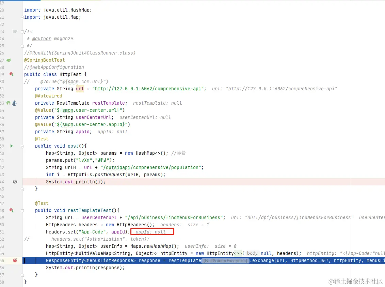Toggle rendered view of the Javadoc comment
The width and height of the screenshot is (385, 287).
15,31
